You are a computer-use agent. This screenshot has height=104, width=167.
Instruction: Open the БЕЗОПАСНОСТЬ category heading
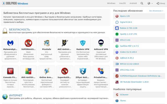coord(19,29)
